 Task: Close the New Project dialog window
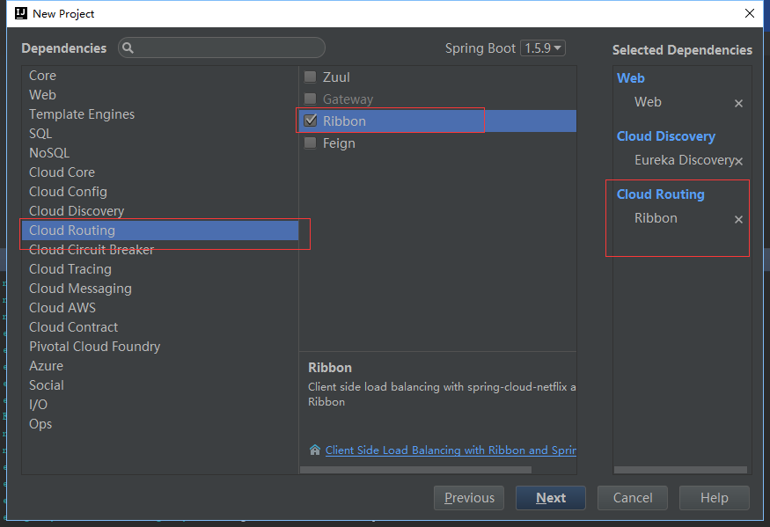(750, 13)
